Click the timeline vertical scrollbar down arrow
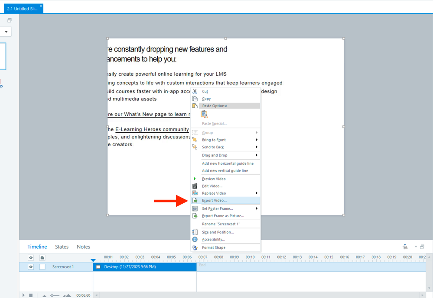 [429, 288]
